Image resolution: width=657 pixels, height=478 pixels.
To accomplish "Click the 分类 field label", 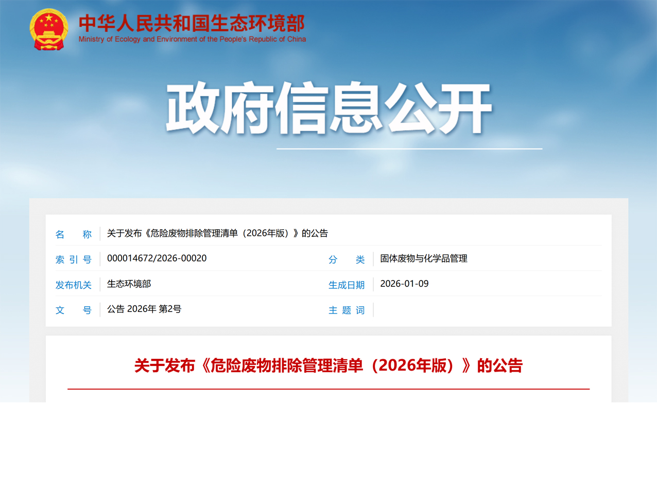I will pos(347,260).
